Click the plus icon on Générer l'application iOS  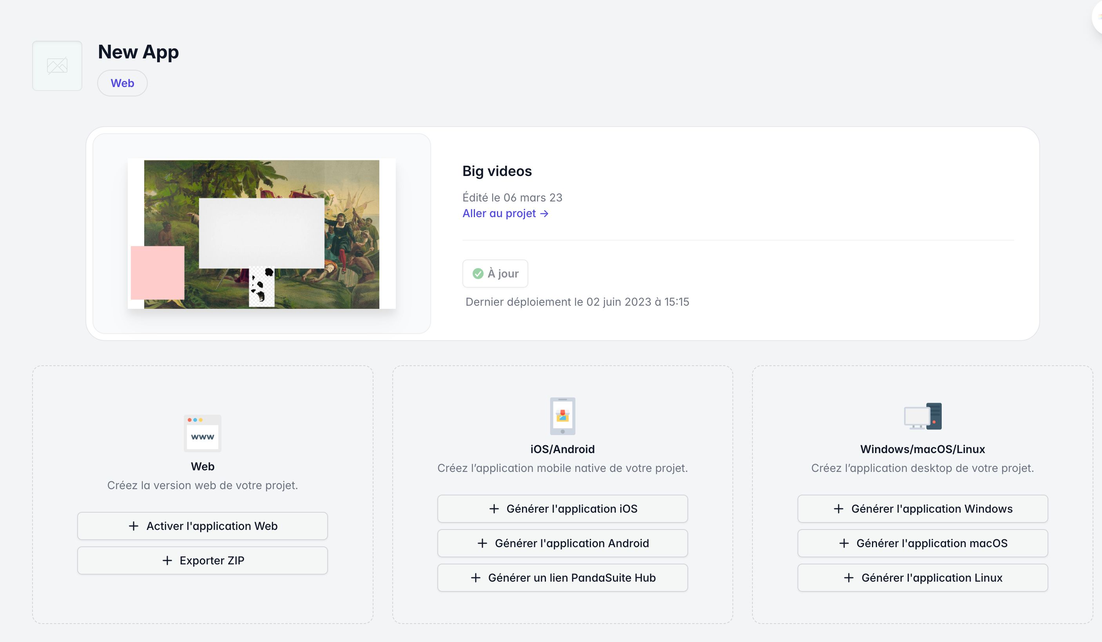(x=494, y=509)
